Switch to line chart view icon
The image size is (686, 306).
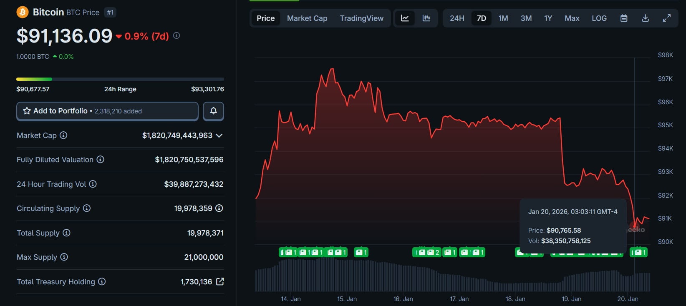coord(405,18)
